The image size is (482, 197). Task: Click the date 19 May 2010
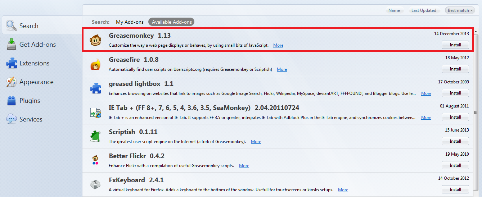(x=457, y=154)
